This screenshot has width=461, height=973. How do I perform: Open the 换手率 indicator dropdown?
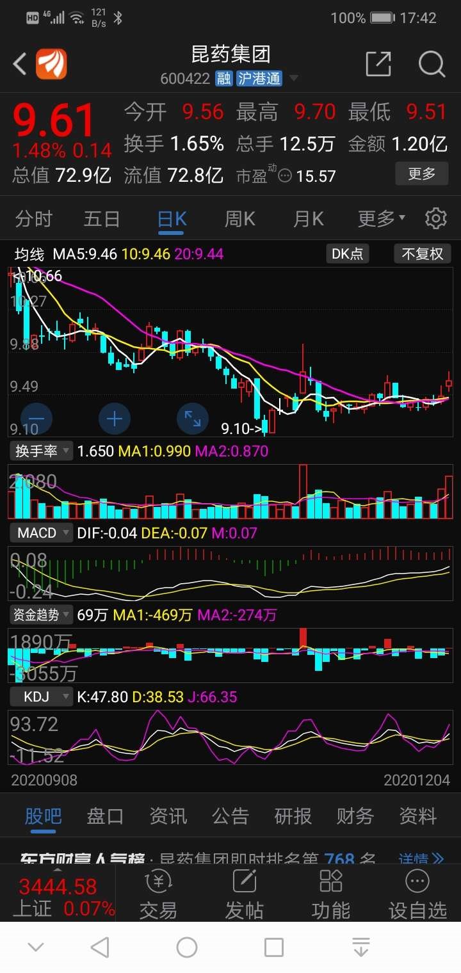pyautogui.click(x=41, y=451)
